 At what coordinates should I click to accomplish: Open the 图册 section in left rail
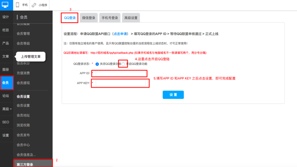[x=6, y=69]
